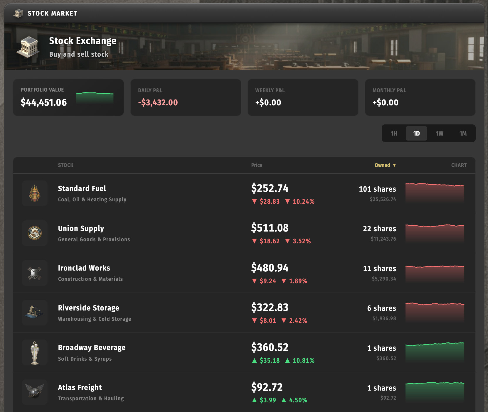Image resolution: width=488 pixels, height=412 pixels.
Task: Select the 1D time range
Action: click(416, 134)
